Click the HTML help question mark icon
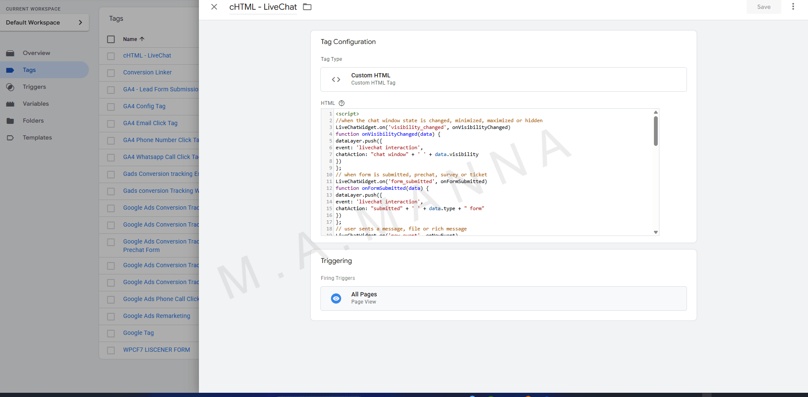Screen dimensions: 808x397 pyautogui.click(x=342, y=103)
